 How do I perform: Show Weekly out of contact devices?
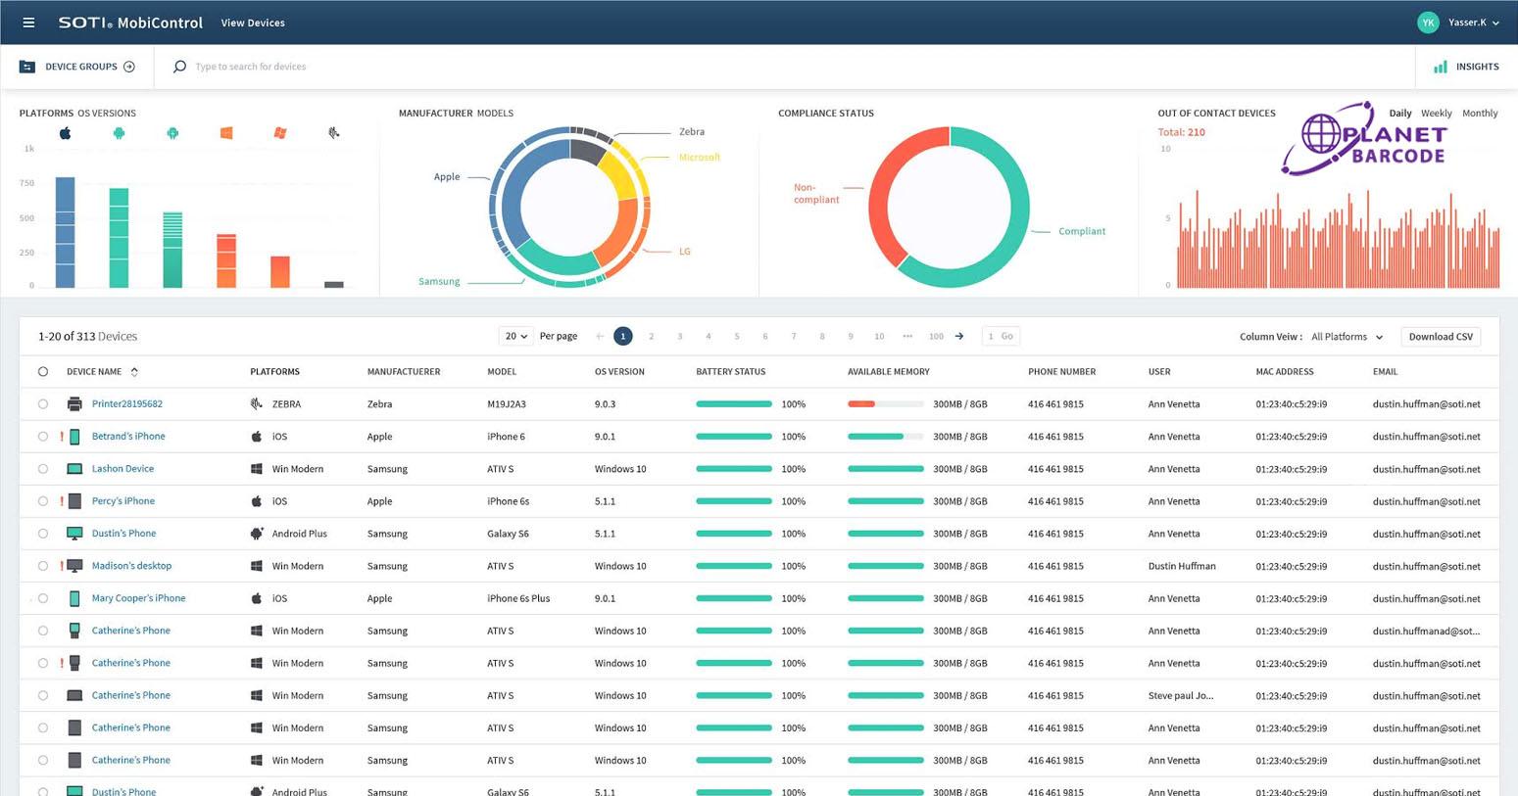(1437, 114)
